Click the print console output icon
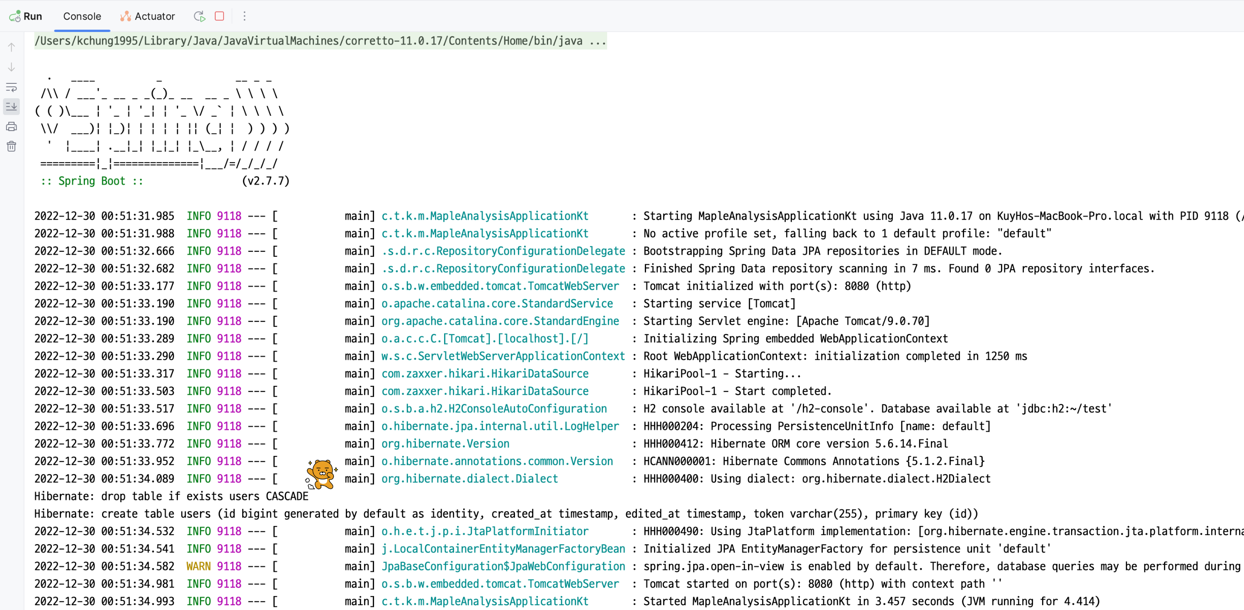 point(12,126)
